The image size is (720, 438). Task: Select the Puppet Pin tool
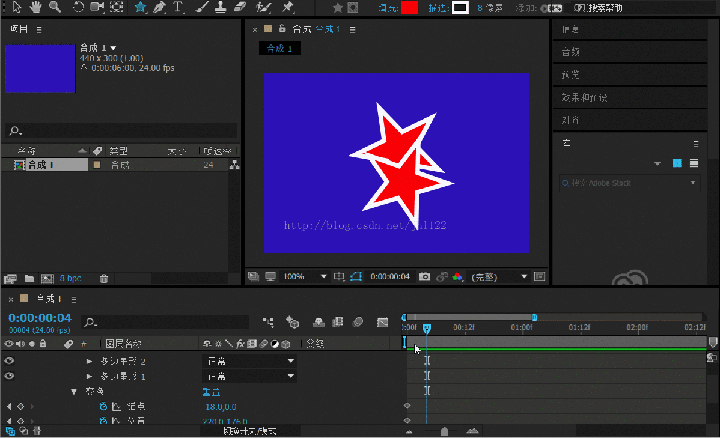point(288,7)
